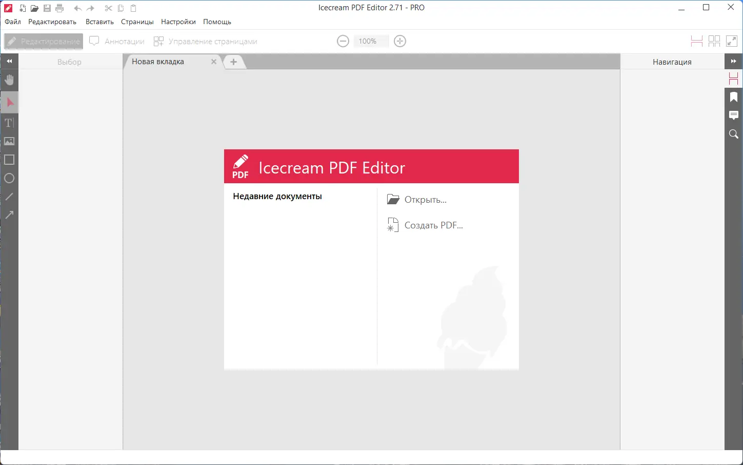The image size is (743, 465).
Task: Select the Text tool
Action: (9, 123)
